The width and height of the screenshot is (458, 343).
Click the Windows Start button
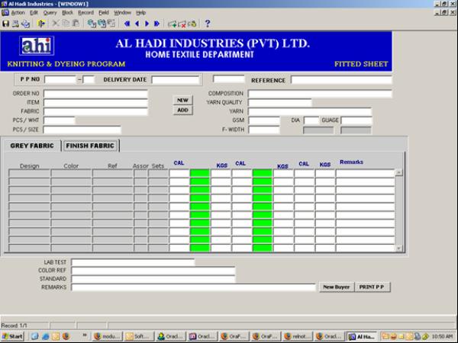pyautogui.click(x=12, y=336)
